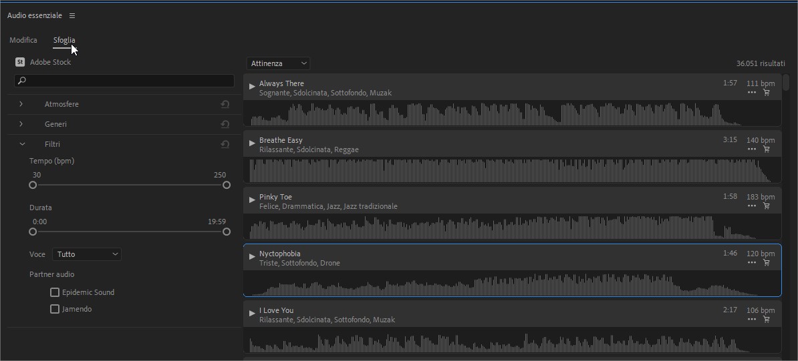Play the Nyctophobia track preview
The width and height of the screenshot is (798, 361).
[x=252, y=256]
